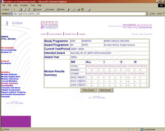
Task: Open the Enrolment link
Action: pyautogui.click(x=6, y=63)
